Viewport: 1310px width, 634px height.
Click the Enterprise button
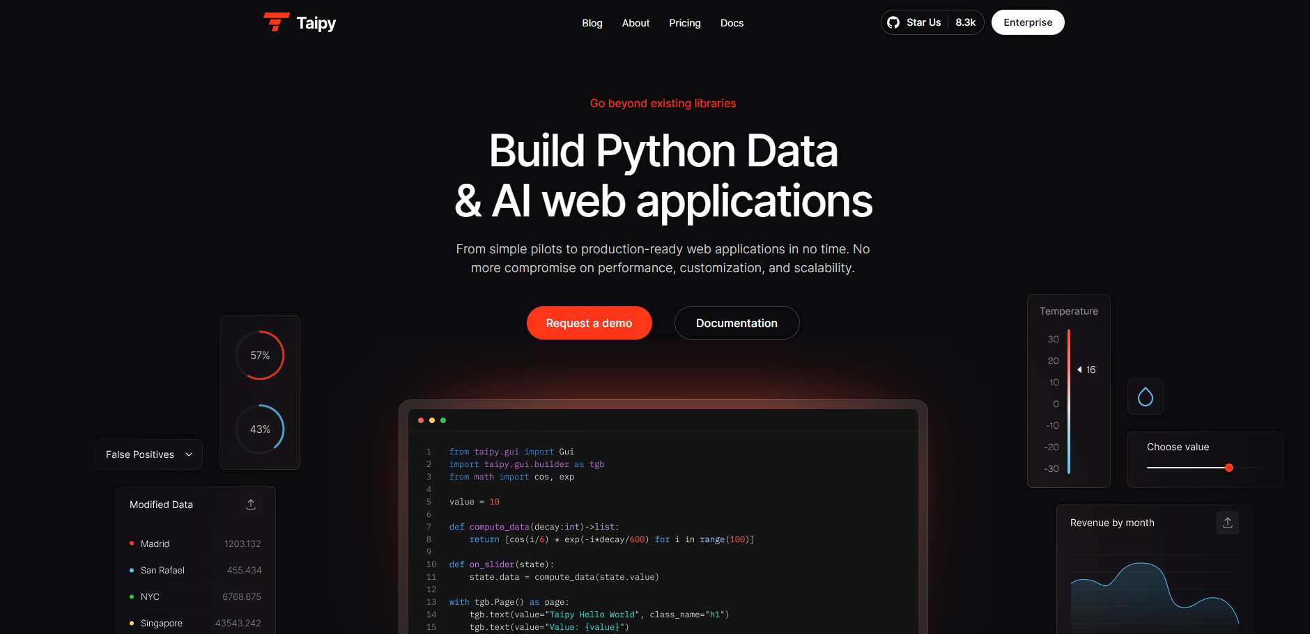[1028, 22]
